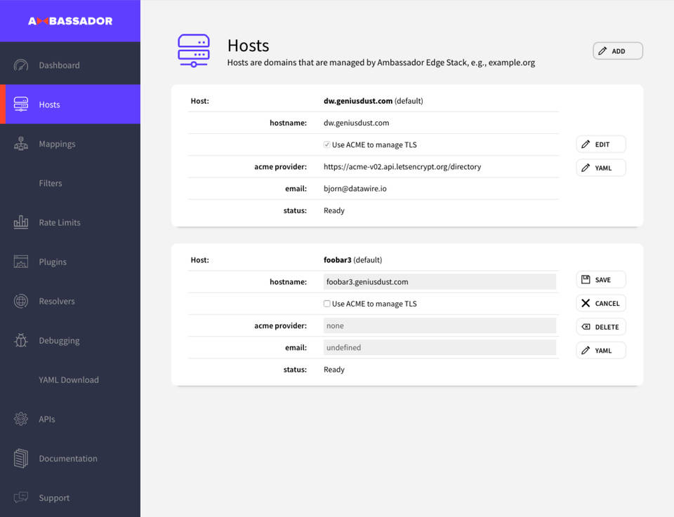
Task: Save changes to the foobar3 host
Action: pyautogui.click(x=600, y=280)
